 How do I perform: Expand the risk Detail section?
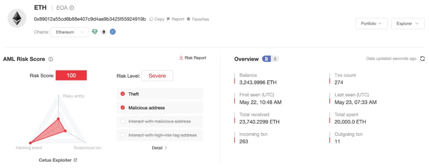[x=159, y=148]
